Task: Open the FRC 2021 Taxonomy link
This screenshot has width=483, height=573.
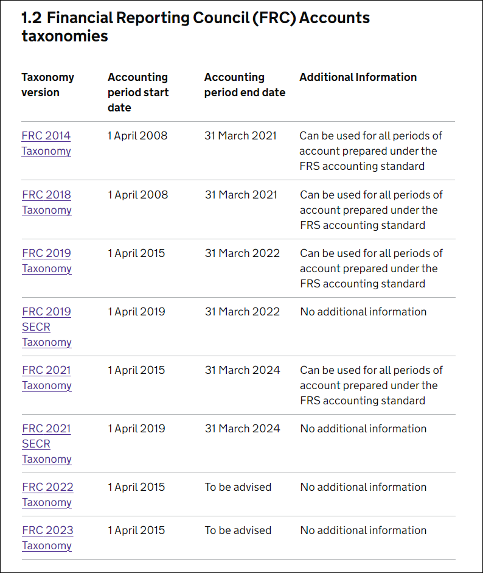Action: click(x=46, y=378)
